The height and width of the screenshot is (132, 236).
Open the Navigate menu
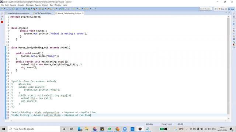click(x=30, y=5)
